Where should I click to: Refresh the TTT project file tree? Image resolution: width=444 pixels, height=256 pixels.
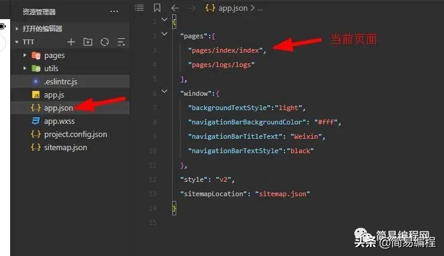(x=105, y=42)
